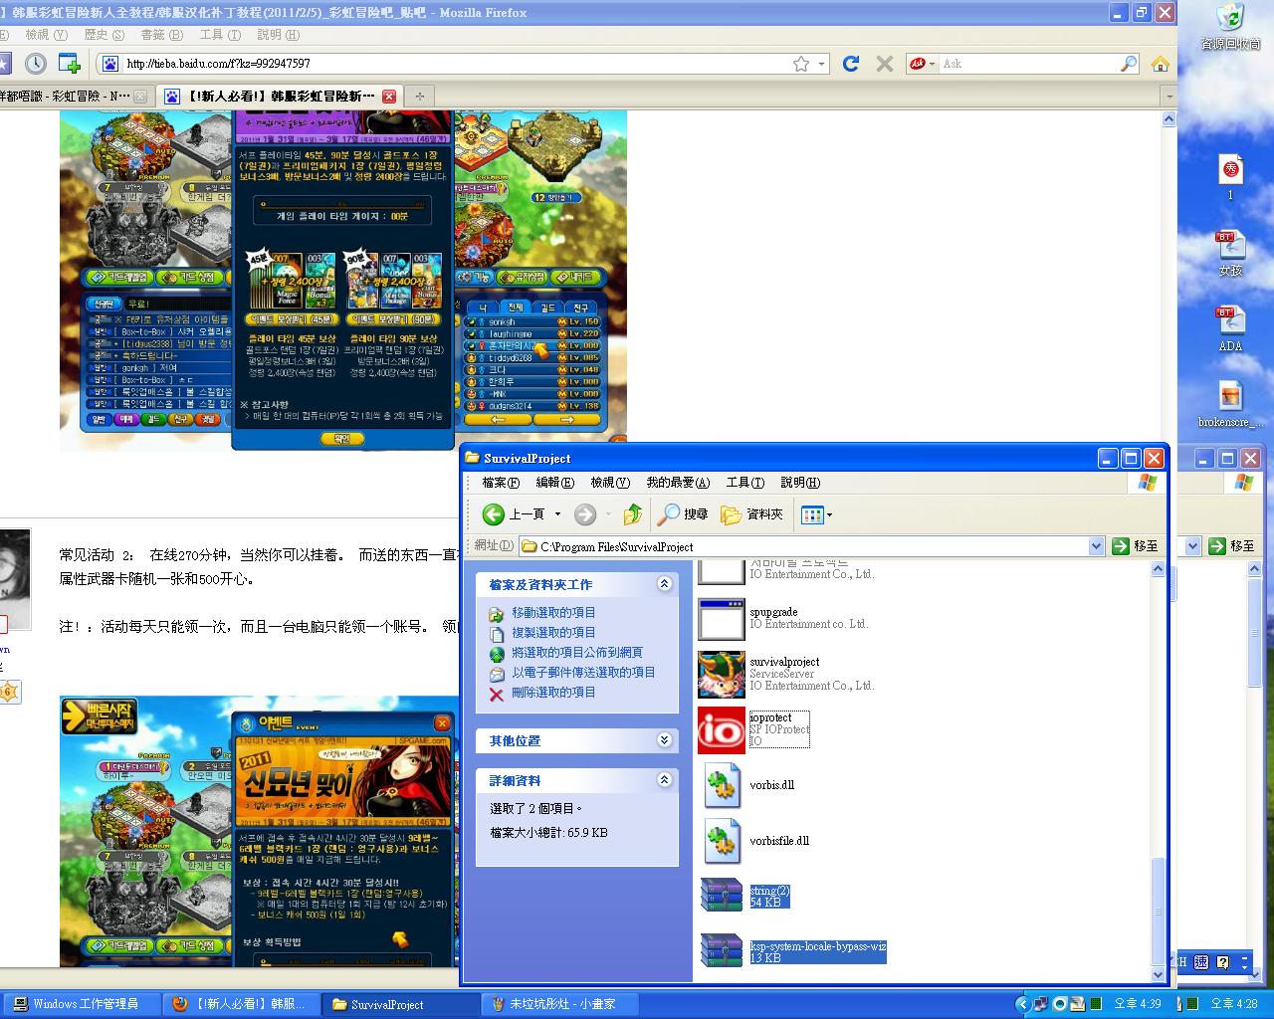1274x1019 pixels.
Task: Open the 資源回收筒 recycle bin desktop icon
Action: click(x=1231, y=28)
